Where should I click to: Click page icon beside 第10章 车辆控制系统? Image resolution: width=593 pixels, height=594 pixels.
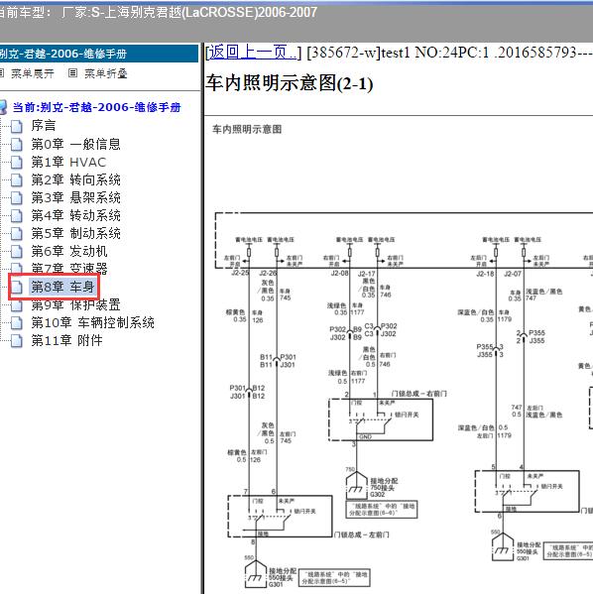click(16, 322)
